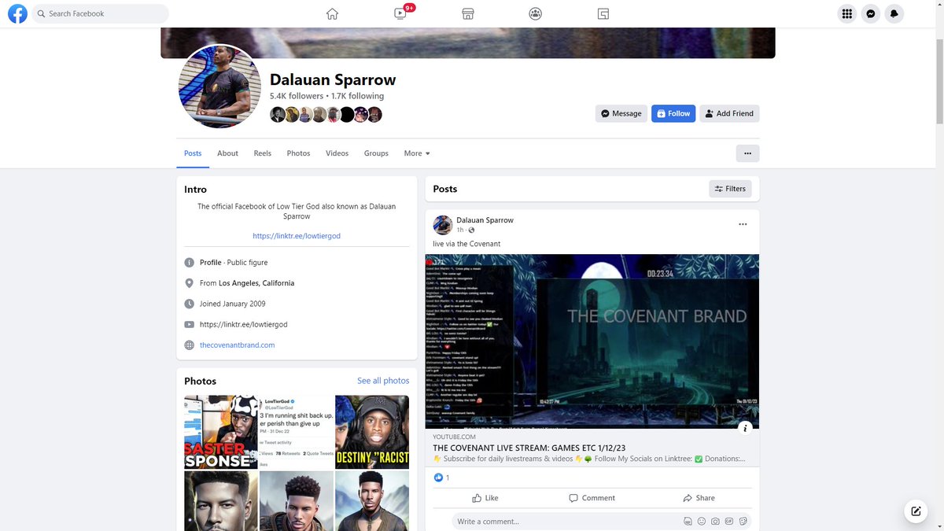The height and width of the screenshot is (531, 944).
Task: Click the small post author avatar
Action: tap(442, 225)
